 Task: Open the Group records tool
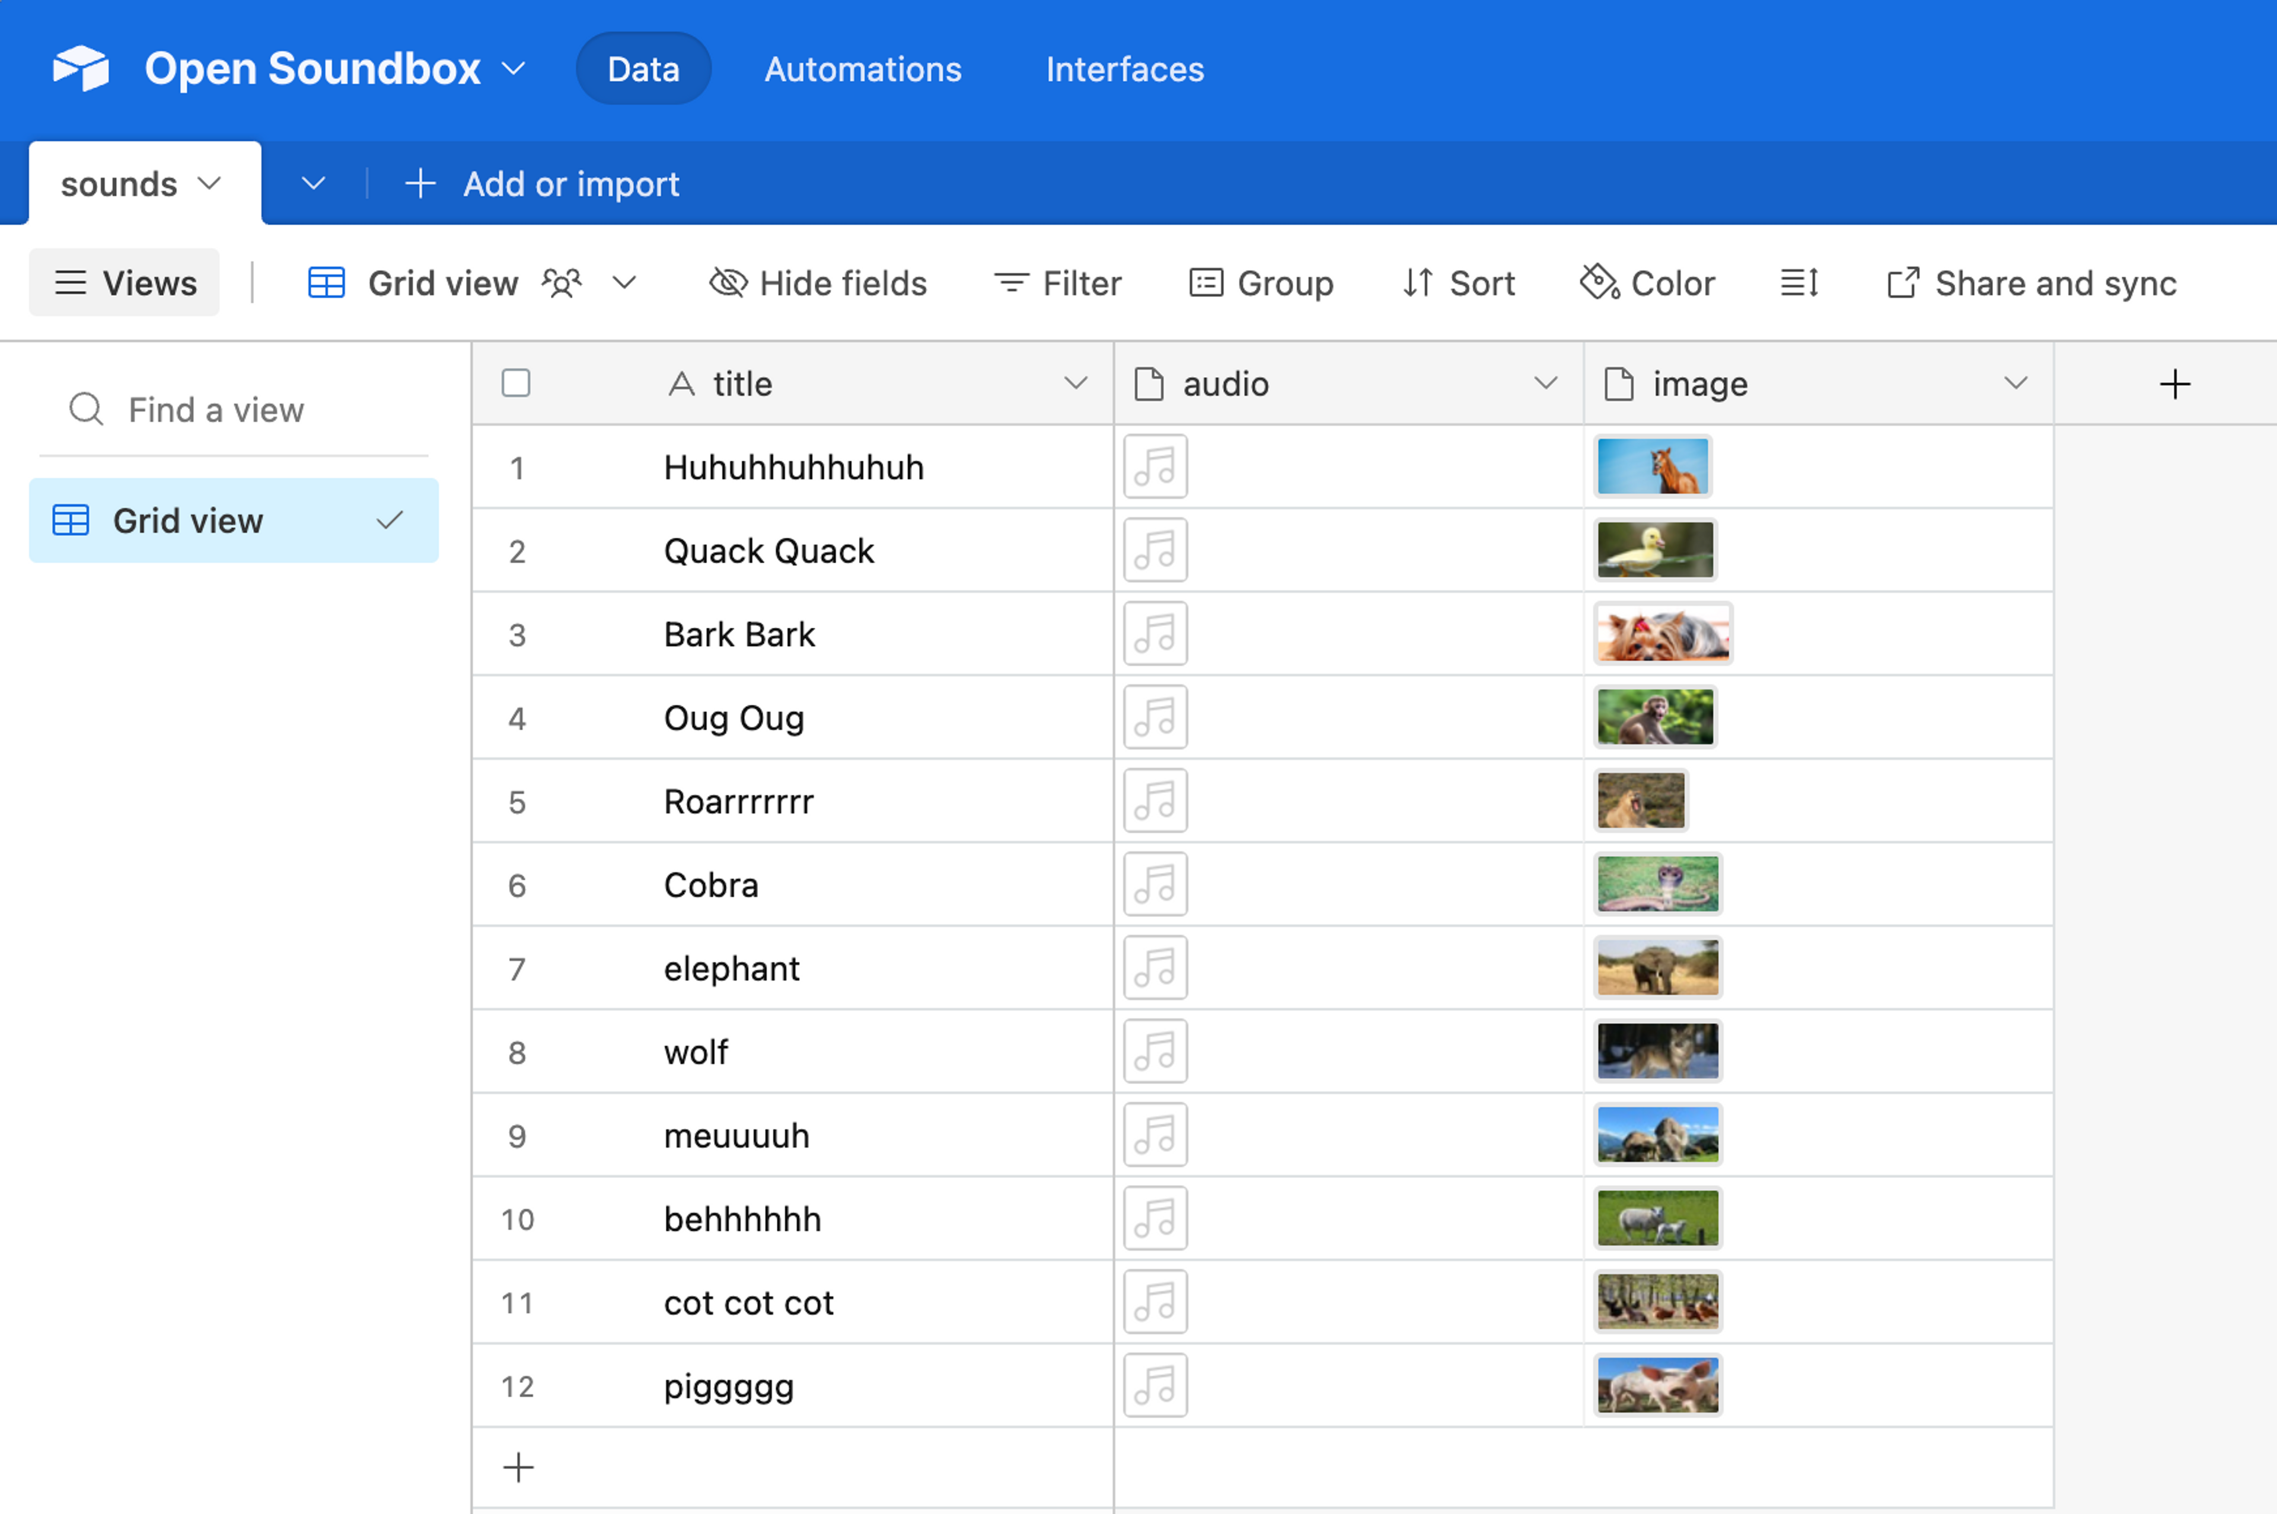point(1260,283)
